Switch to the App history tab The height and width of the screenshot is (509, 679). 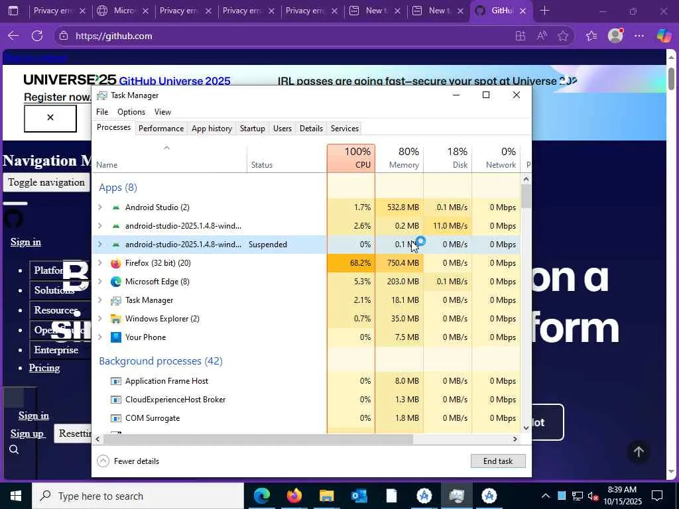tap(212, 129)
